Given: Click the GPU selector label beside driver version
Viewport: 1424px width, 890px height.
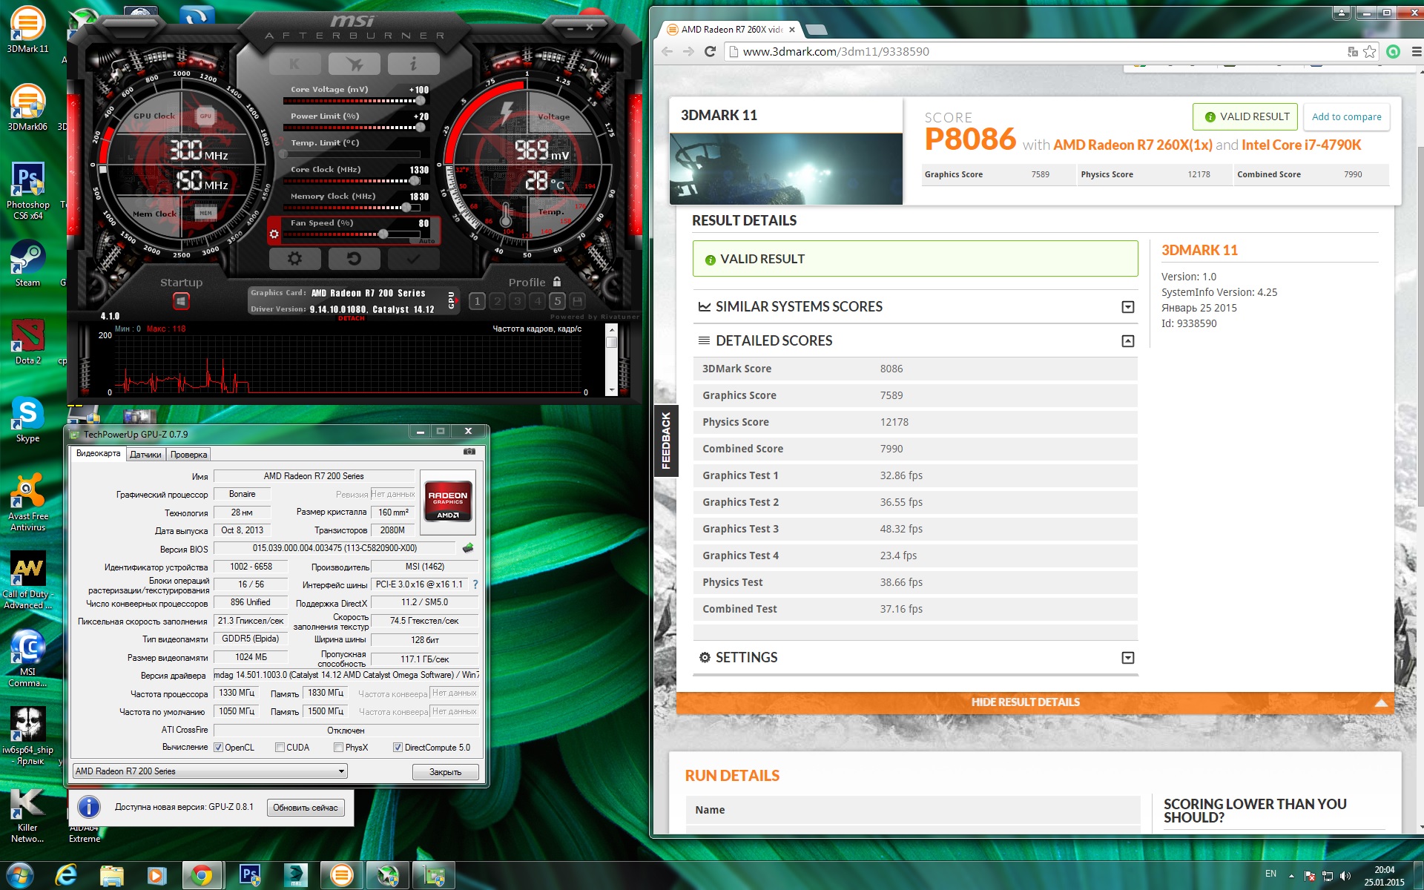Looking at the screenshot, I should click(451, 300).
